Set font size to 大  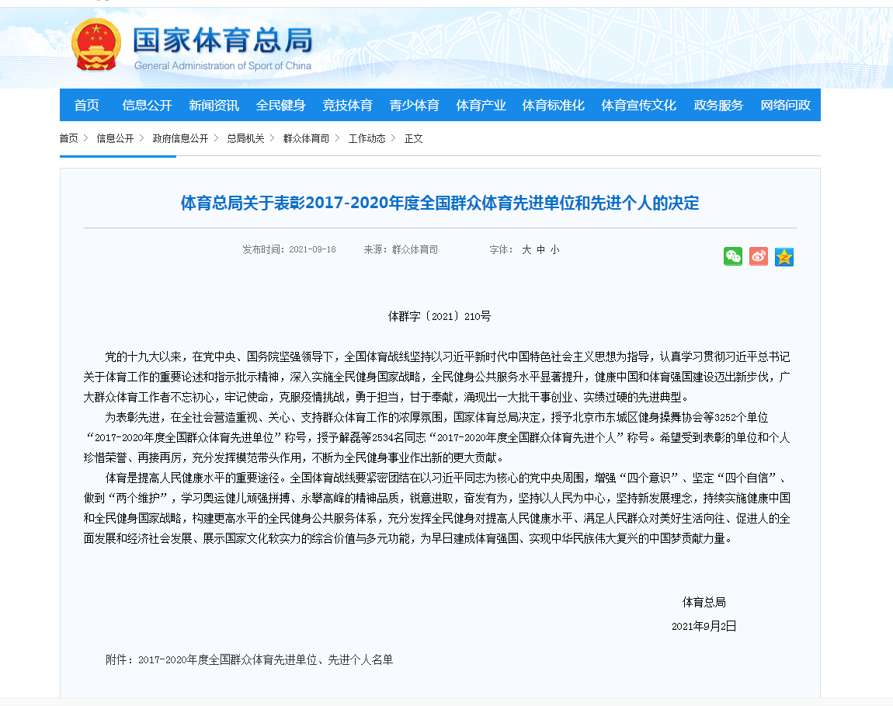click(526, 249)
